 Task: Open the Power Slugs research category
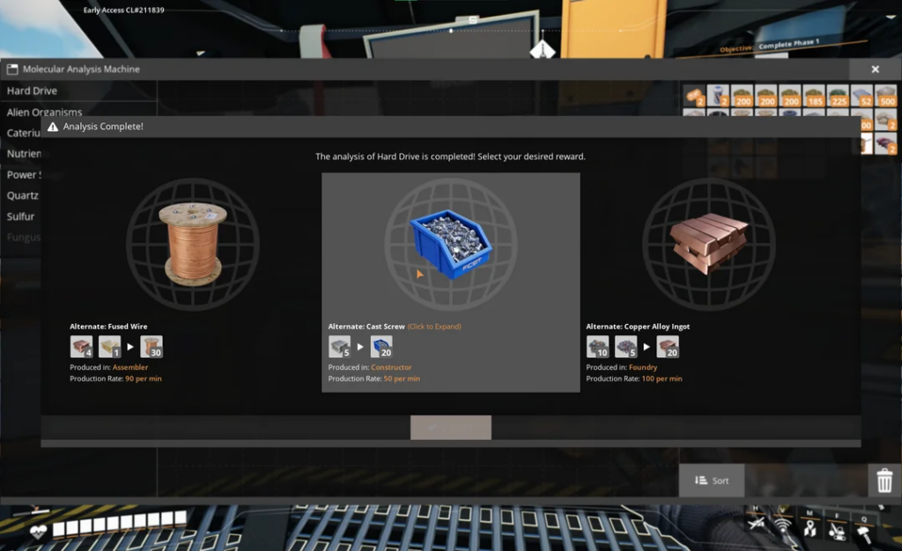24,174
